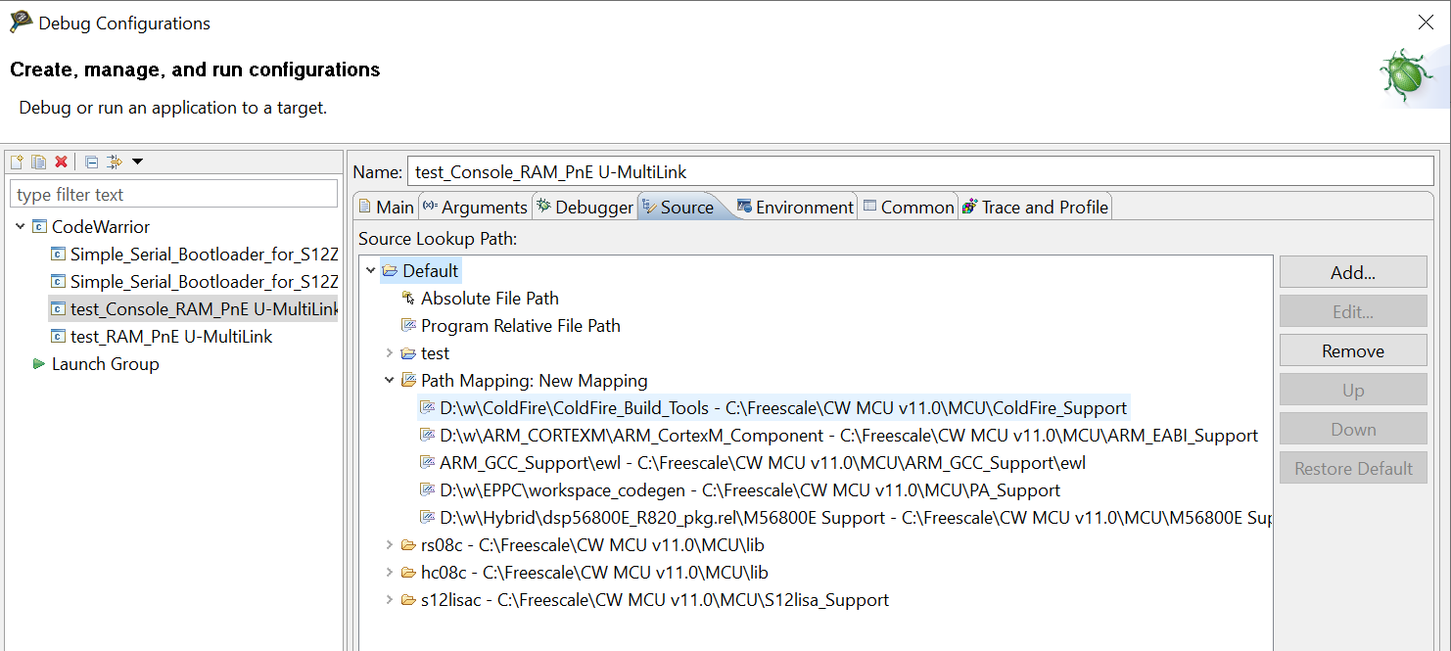Click the Duplicate launch configuration icon
1451x651 pixels.
[38, 162]
